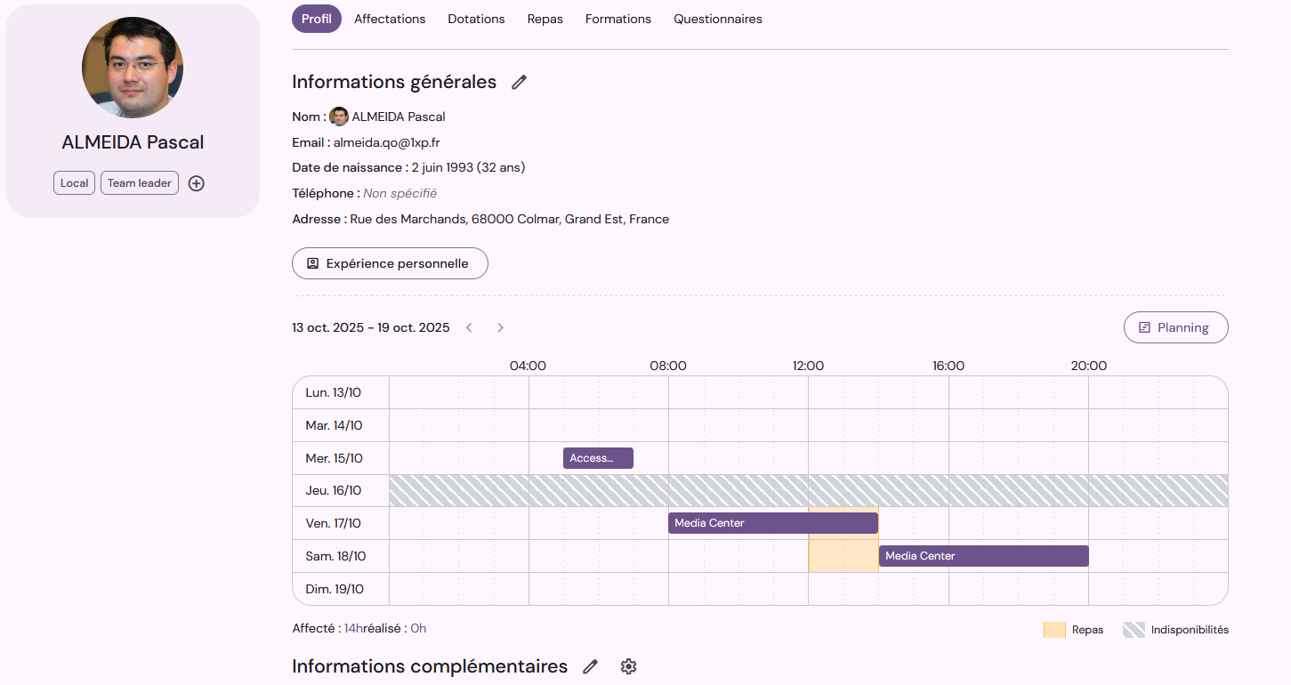
Task: Select the Lun. 13/10 row label
Action: [334, 392]
